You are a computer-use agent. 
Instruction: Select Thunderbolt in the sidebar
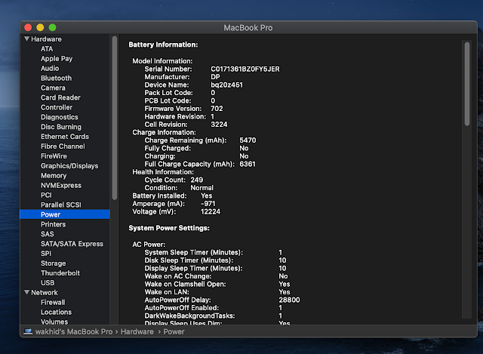60,273
